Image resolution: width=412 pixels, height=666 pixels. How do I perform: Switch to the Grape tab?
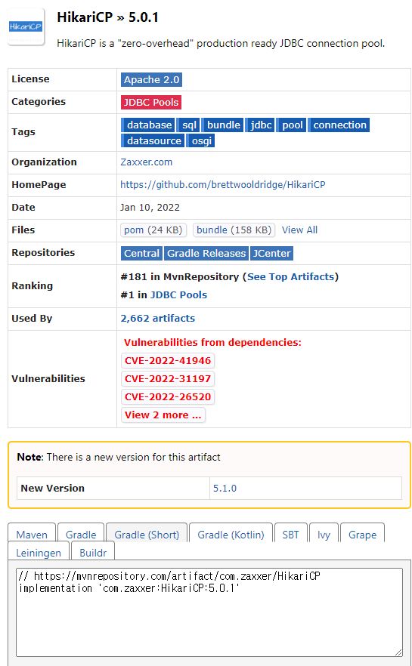point(363,535)
